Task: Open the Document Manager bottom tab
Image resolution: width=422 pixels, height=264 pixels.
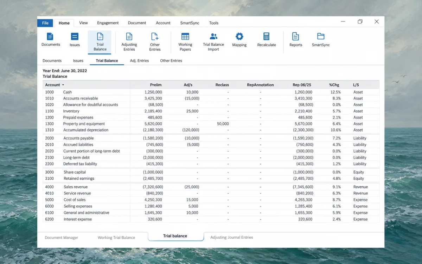Action: (x=62, y=238)
